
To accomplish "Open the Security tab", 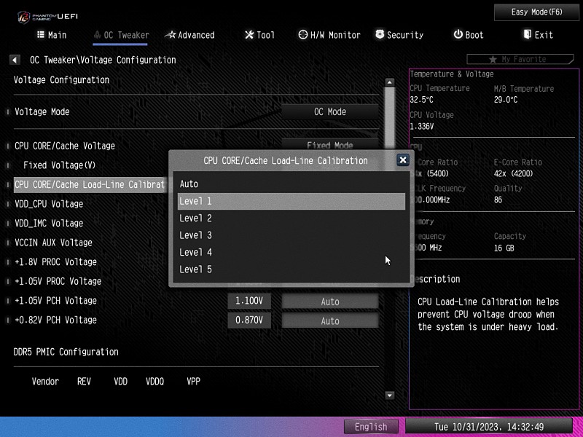I will point(399,35).
